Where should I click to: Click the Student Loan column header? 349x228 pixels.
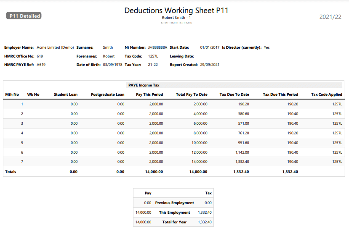(66, 94)
